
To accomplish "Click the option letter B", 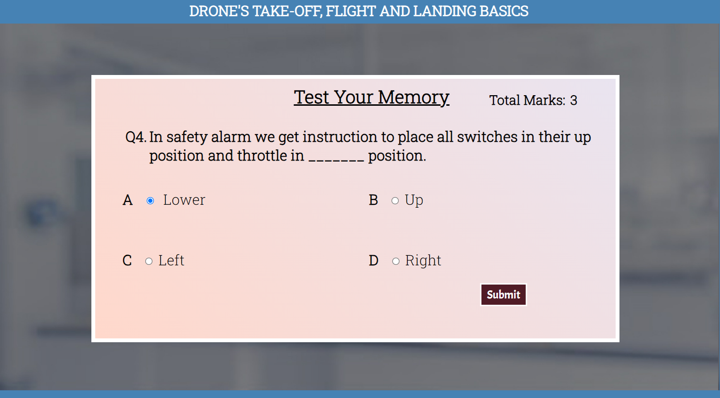I will click(373, 200).
